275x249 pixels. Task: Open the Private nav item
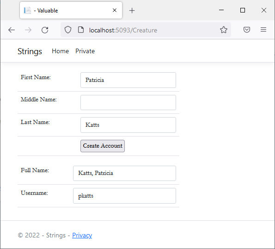coord(85,51)
